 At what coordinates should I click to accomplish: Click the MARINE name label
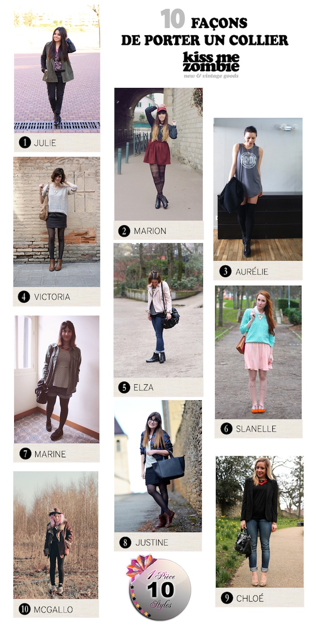(x=50, y=455)
